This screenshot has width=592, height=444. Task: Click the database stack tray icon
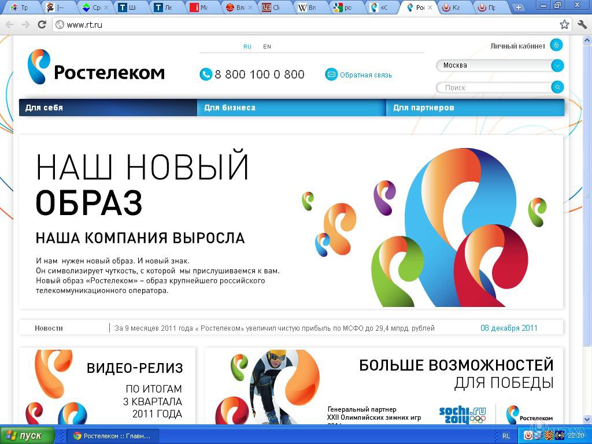538,436
